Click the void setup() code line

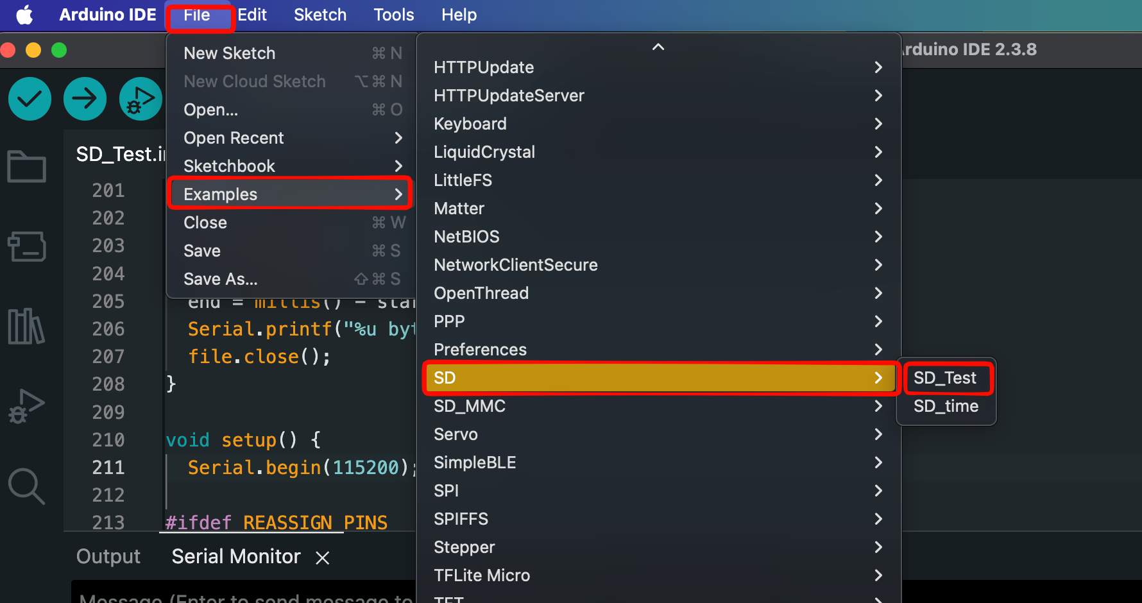click(243, 440)
